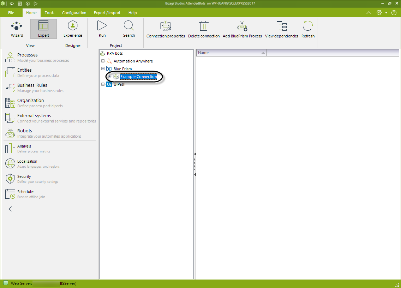Collapse the Blue Prism node
Screen dimensions: 401x288
[103, 68]
